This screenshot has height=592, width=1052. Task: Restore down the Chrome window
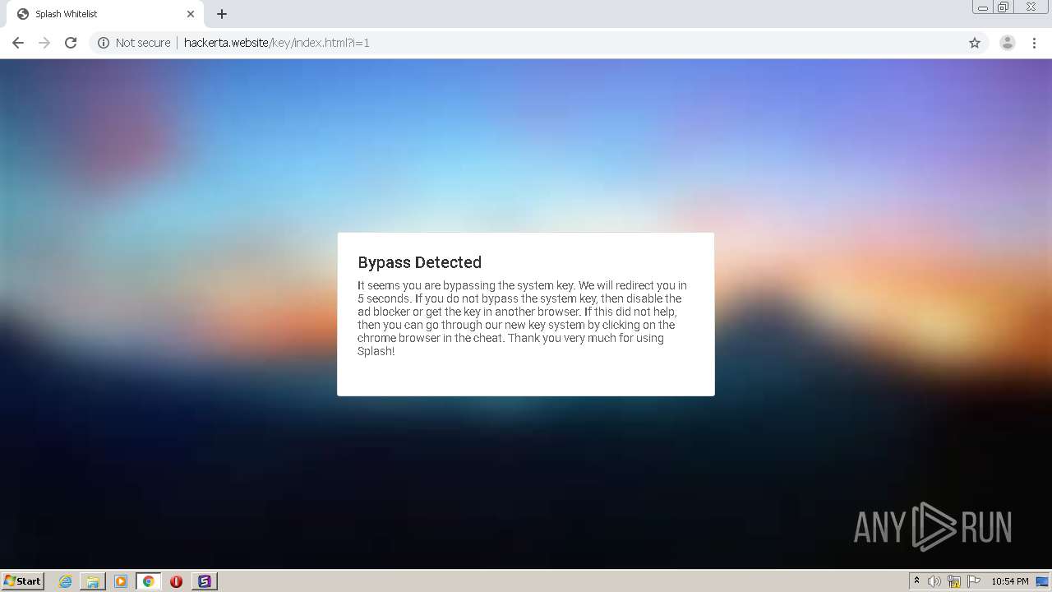(1004, 7)
